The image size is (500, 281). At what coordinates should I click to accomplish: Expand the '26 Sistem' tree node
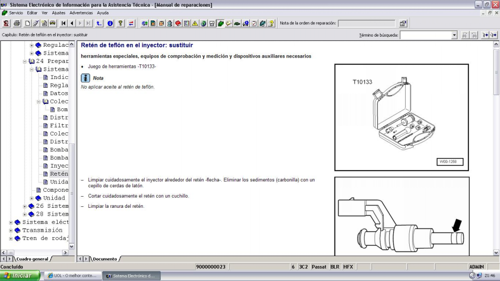[x=25, y=206]
